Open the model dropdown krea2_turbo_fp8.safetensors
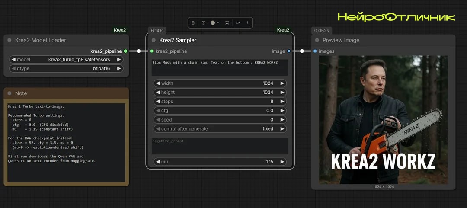The height and width of the screenshot is (208, 467). (x=67, y=60)
